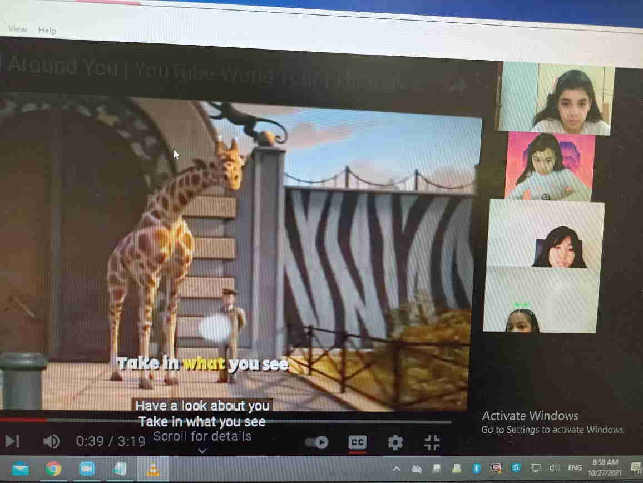Viewport: 643px width, 483px height.
Task: Open the Help menu
Action: [48, 31]
